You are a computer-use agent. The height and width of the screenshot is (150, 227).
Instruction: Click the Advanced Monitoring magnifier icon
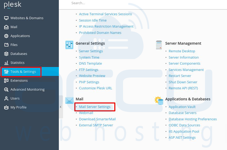[x=6, y=90]
